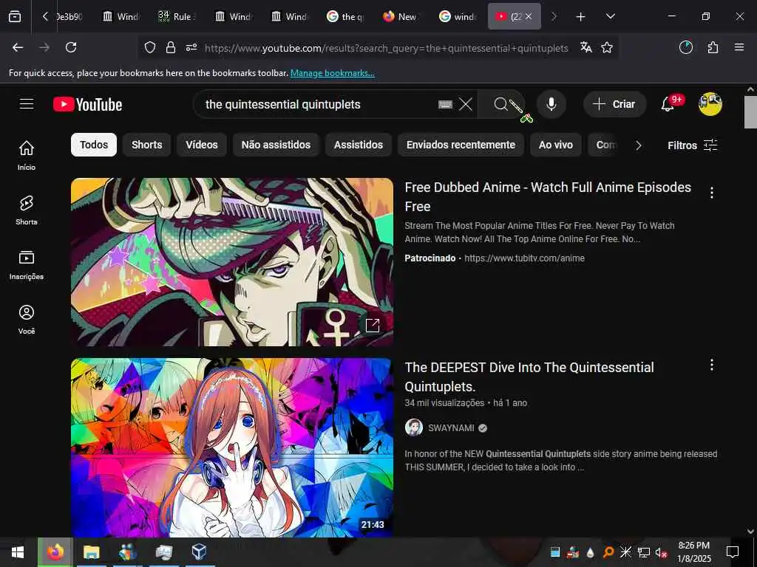Viewport: 757px width, 567px height.
Task: Open Inscrições in the sidebar
Action: coord(27,265)
